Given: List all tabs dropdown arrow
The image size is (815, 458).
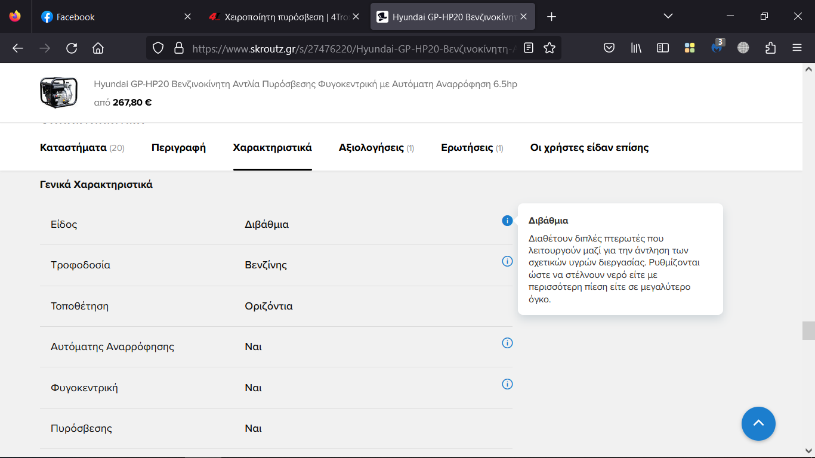Looking at the screenshot, I should point(668,17).
